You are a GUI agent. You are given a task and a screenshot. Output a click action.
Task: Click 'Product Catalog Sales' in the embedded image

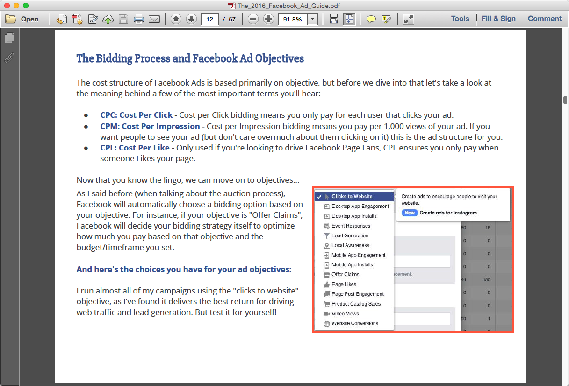click(356, 304)
